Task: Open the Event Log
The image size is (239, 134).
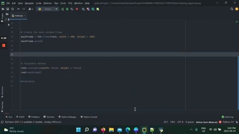Action: click(227, 117)
